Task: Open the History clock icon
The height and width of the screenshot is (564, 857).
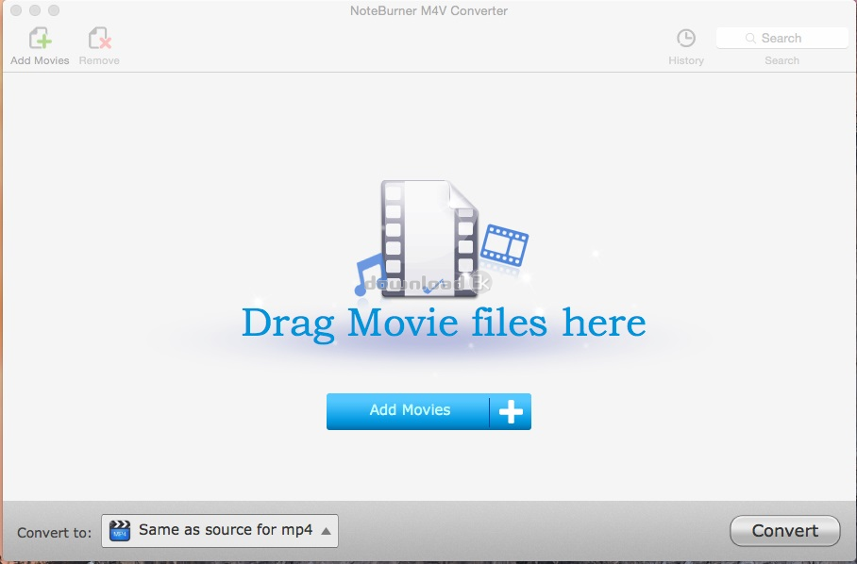Action: pyautogui.click(x=686, y=39)
